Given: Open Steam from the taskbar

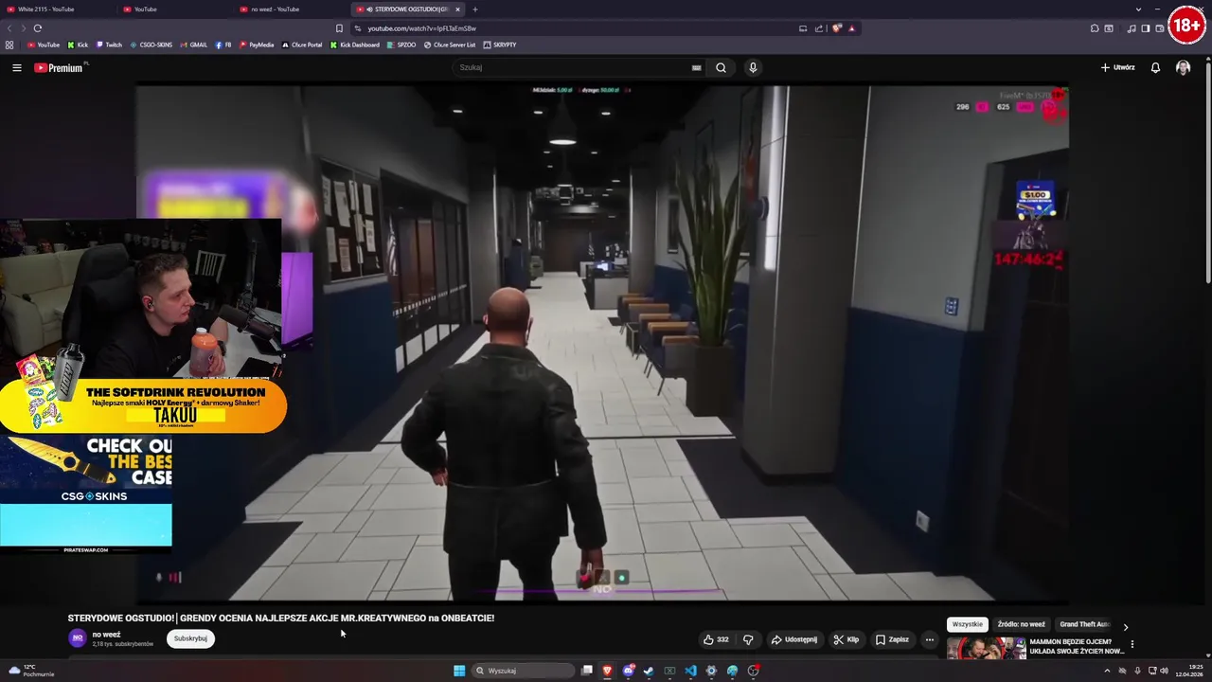Looking at the screenshot, I should tap(649, 671).
